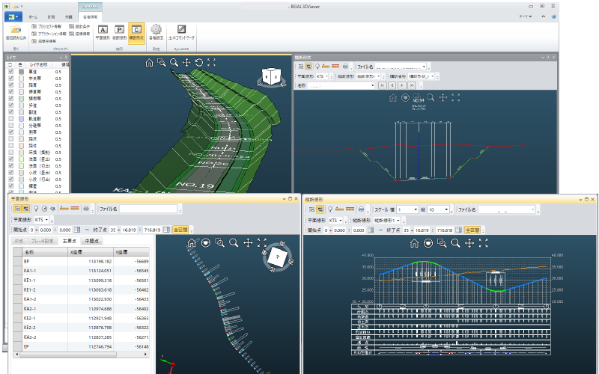Select zoom-window tool in 3D viewport
The width and height of the screenshot is (599, 374).
(162, 63)
